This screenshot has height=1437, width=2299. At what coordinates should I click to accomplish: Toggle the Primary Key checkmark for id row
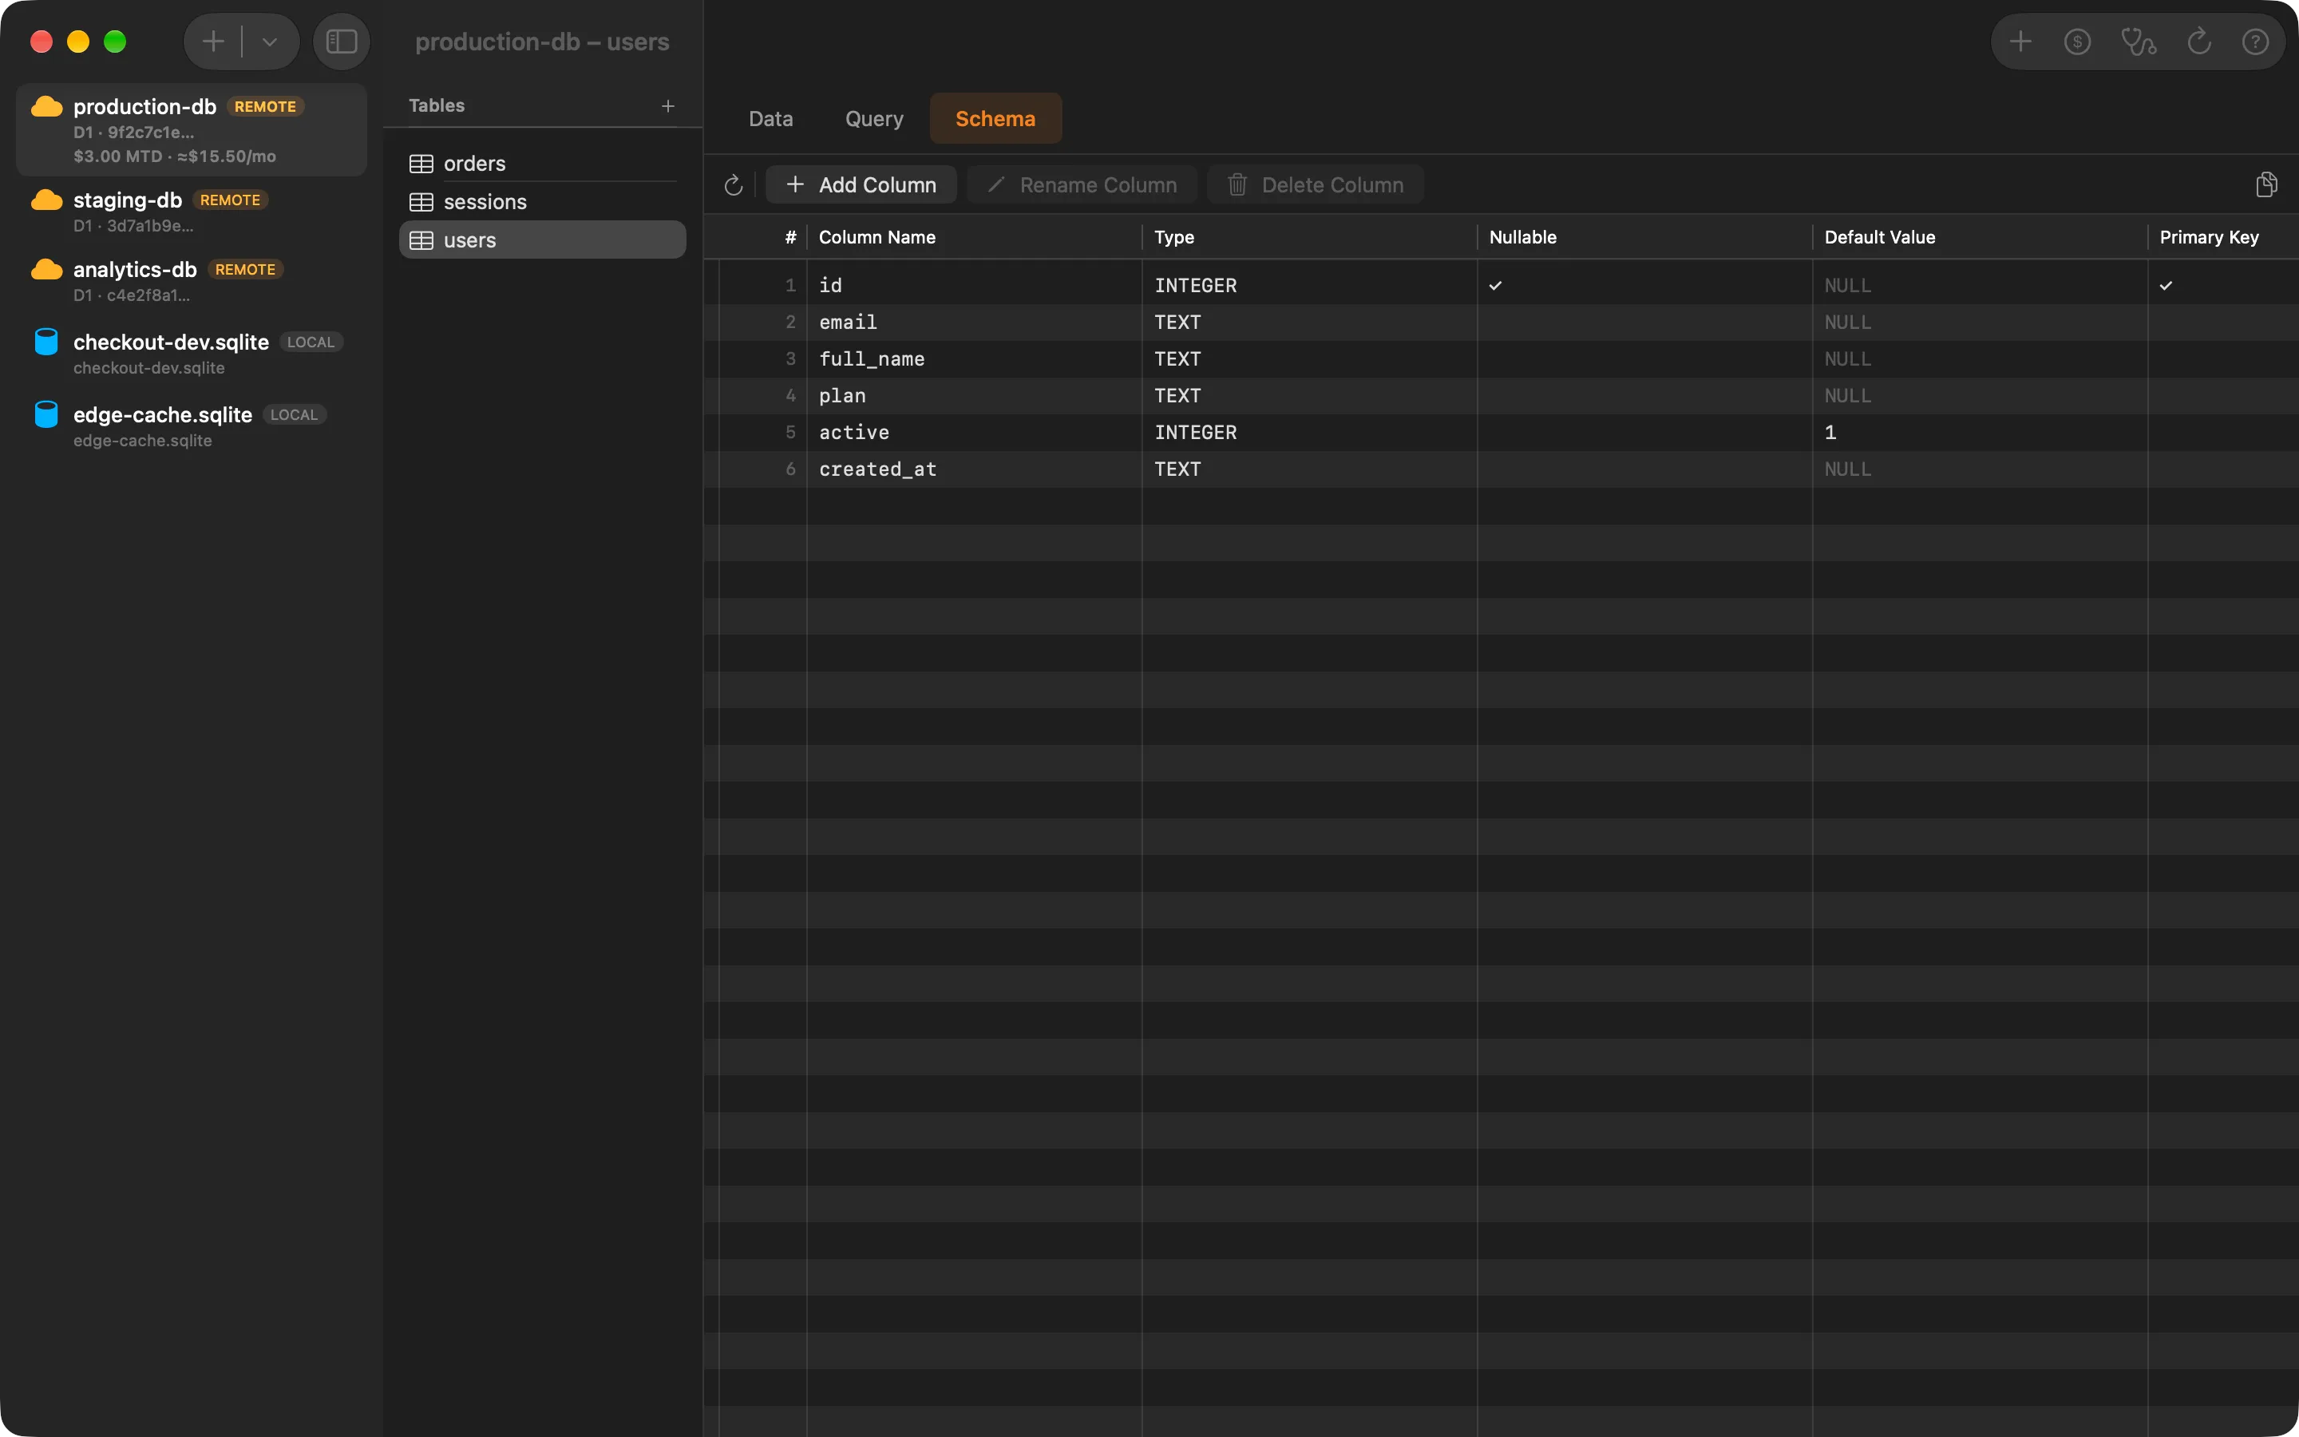click(x=2166, y=285)
